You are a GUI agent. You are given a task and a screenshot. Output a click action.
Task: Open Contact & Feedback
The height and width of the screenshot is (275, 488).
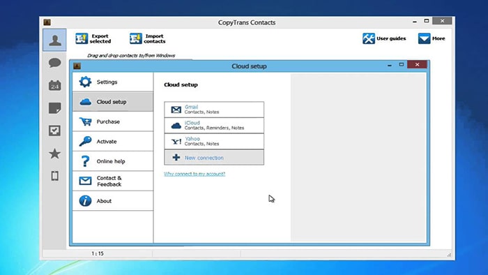coord(113,181)
